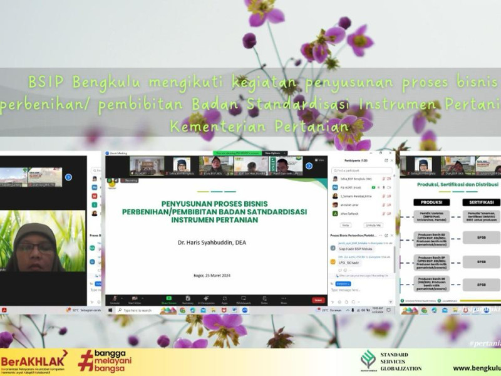The width and height of the screenshot is (501, 376).
Task: Open Word from the Windows taskbar
Action: pos(234,310)
